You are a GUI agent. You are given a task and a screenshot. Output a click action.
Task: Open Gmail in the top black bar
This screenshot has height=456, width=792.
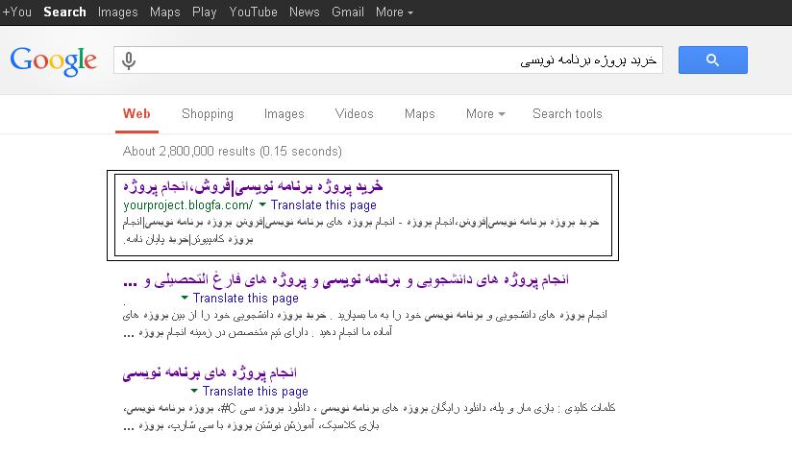pyautogui.click(x=348, y=12)
